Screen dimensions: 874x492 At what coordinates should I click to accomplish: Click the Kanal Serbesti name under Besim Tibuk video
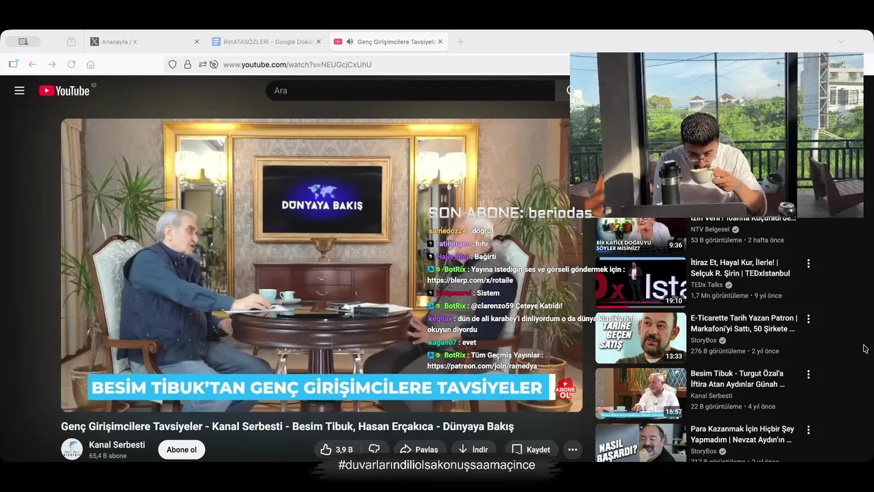711,396
